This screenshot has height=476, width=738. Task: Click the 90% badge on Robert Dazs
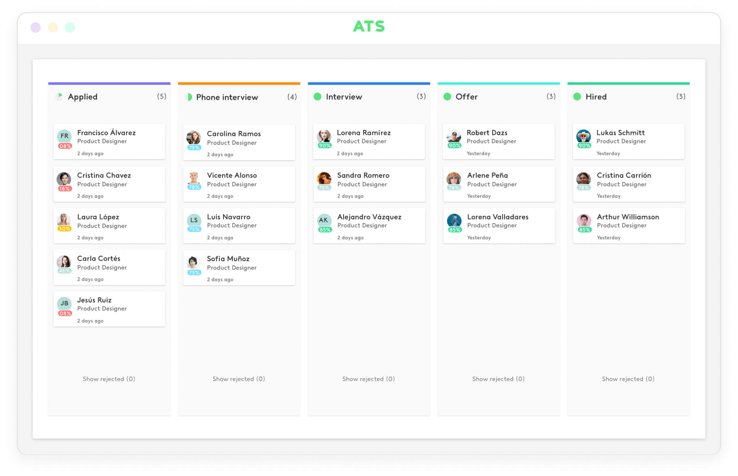tap(454, 145)
